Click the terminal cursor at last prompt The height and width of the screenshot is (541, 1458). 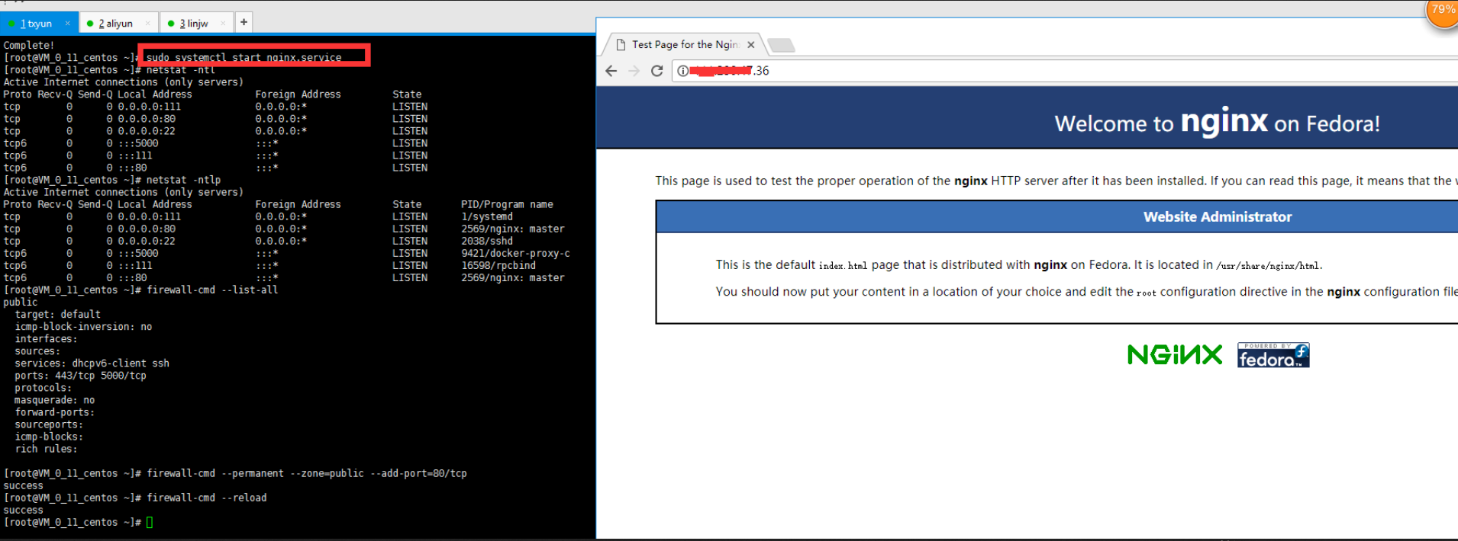(150, 523)
